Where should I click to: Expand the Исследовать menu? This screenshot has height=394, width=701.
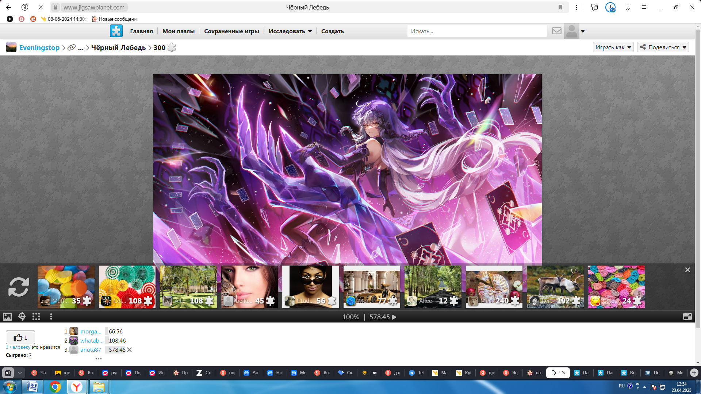[x=290, y=31]
